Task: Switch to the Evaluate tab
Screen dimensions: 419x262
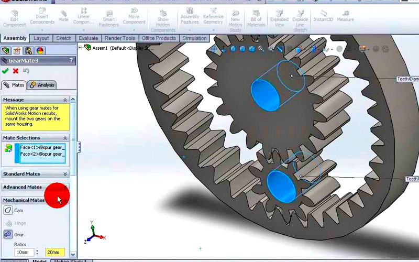Action: click(89, 38)
